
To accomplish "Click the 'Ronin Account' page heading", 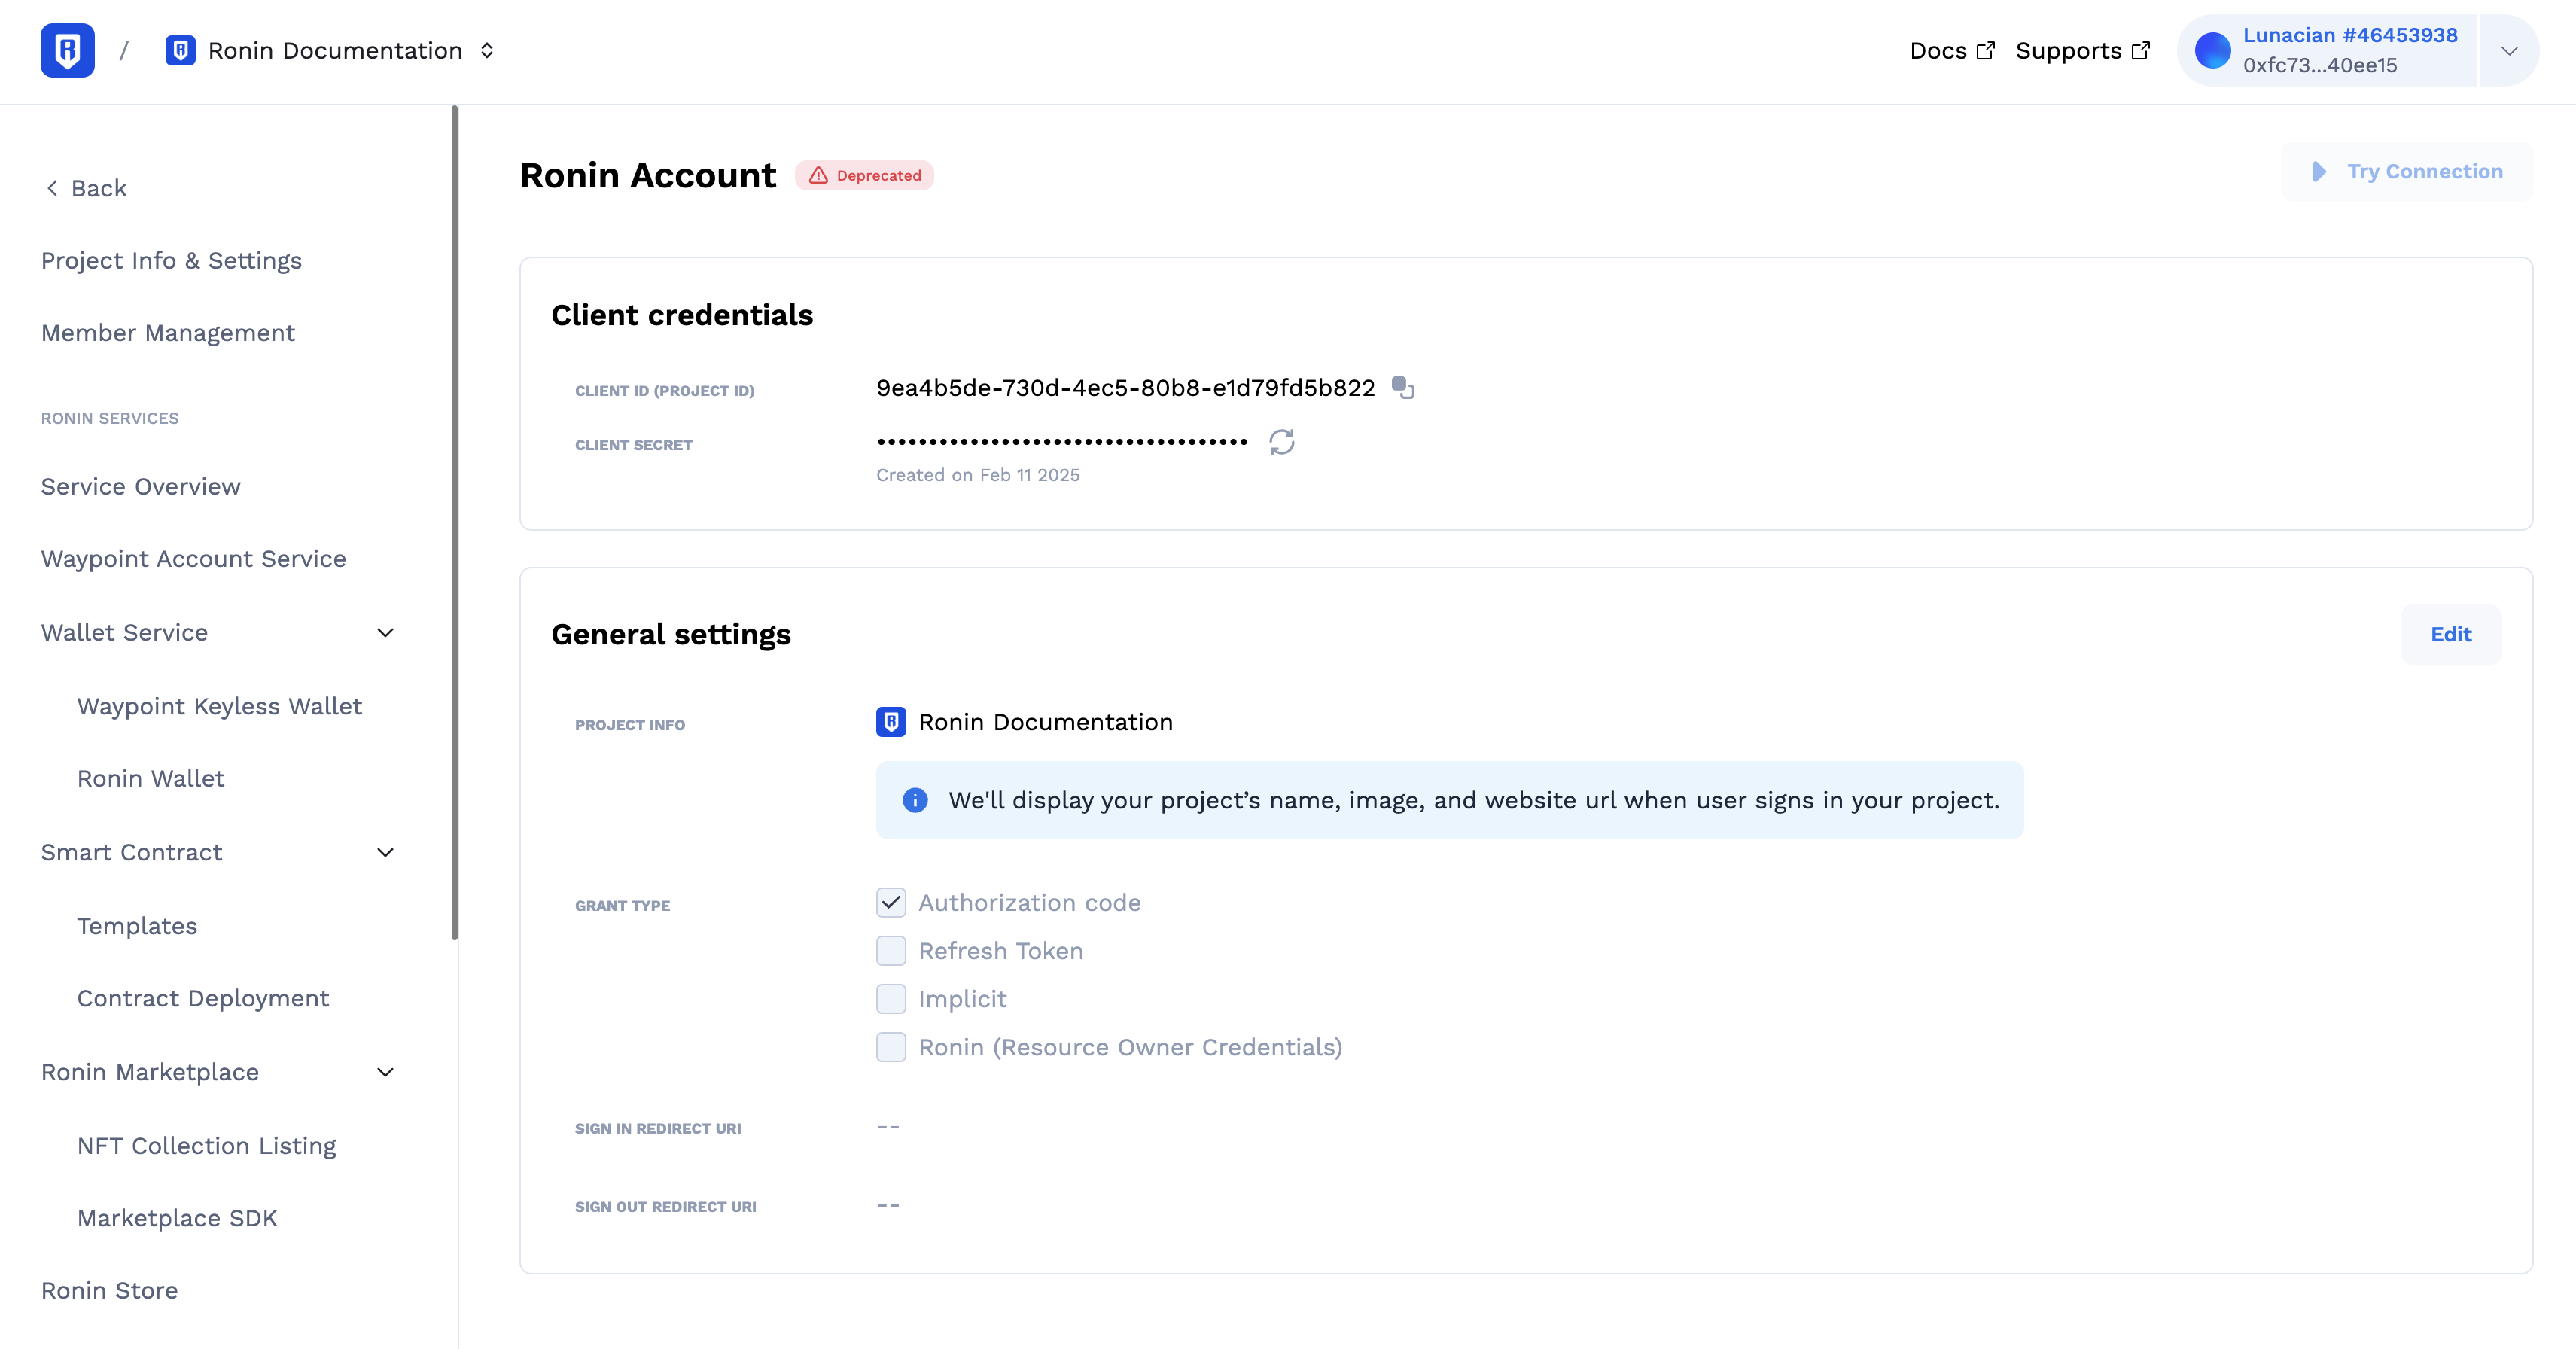I will [648, 175].
